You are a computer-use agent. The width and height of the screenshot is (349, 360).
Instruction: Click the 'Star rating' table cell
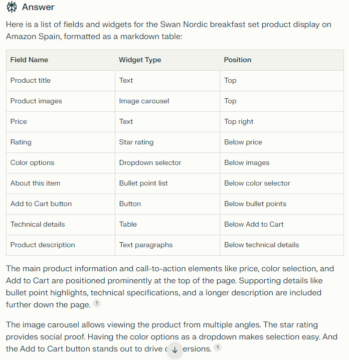pos(136,142)
